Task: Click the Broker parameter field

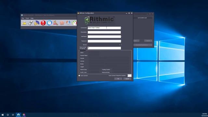Action: [x=109, y=64]
